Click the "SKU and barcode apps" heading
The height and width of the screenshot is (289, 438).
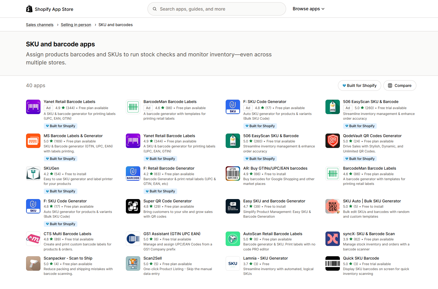pyautogui.click(x=60, y=44)
